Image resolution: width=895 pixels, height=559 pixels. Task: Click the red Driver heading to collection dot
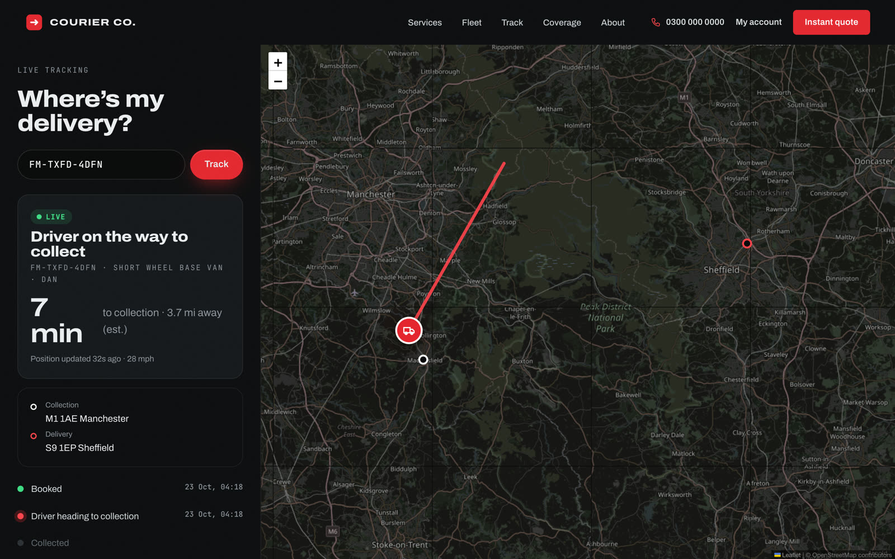21,516
